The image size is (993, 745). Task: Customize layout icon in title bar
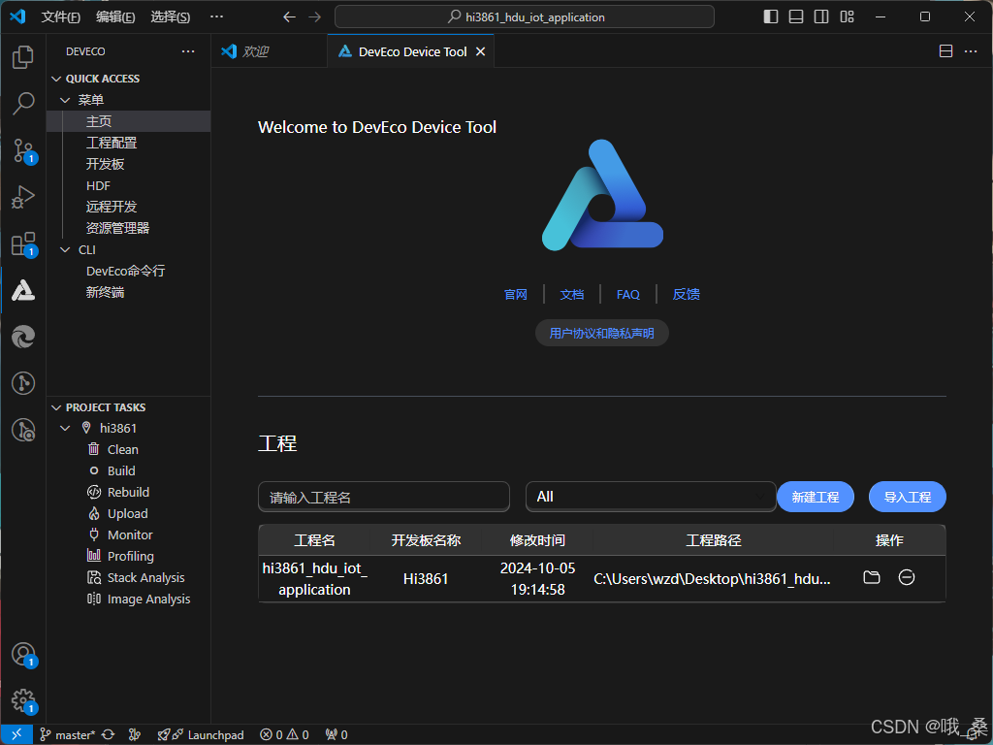coord(847,17)
